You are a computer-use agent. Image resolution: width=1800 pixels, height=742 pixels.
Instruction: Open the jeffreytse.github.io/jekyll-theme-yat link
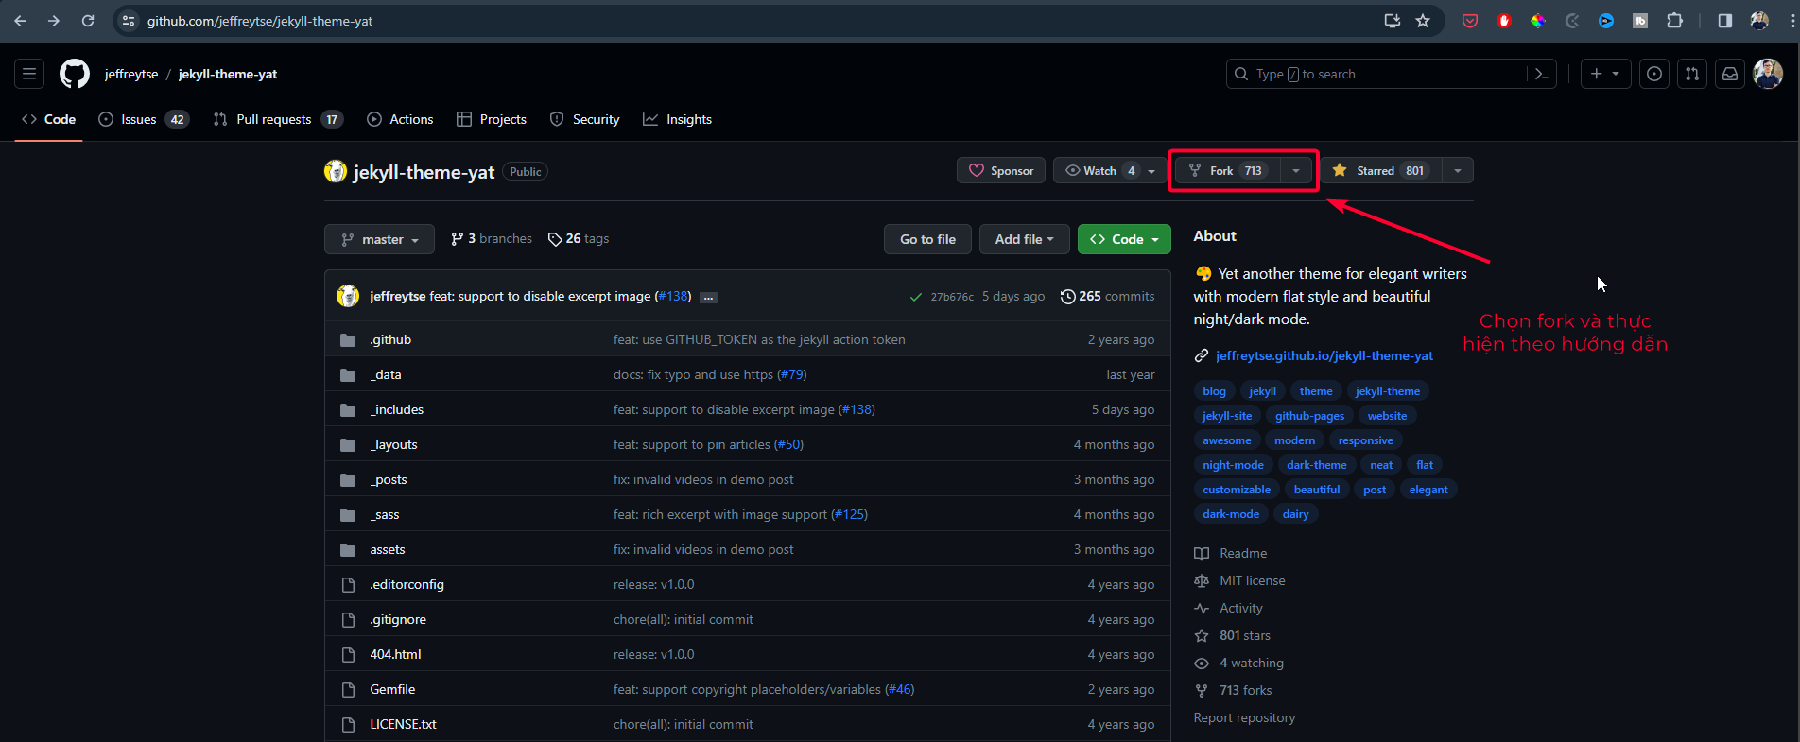coord(1324,355)
